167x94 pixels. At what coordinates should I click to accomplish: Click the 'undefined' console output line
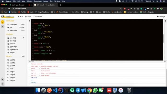pyautogui.click(x=34, y=78)
